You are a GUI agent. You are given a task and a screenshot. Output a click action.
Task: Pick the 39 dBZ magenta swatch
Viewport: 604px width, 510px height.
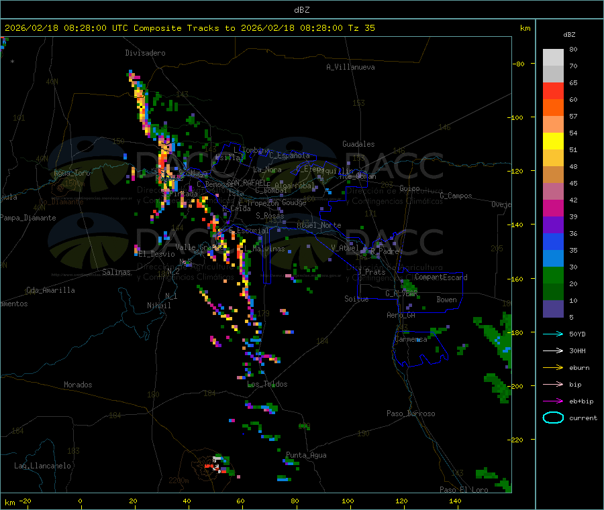point(553,208)
